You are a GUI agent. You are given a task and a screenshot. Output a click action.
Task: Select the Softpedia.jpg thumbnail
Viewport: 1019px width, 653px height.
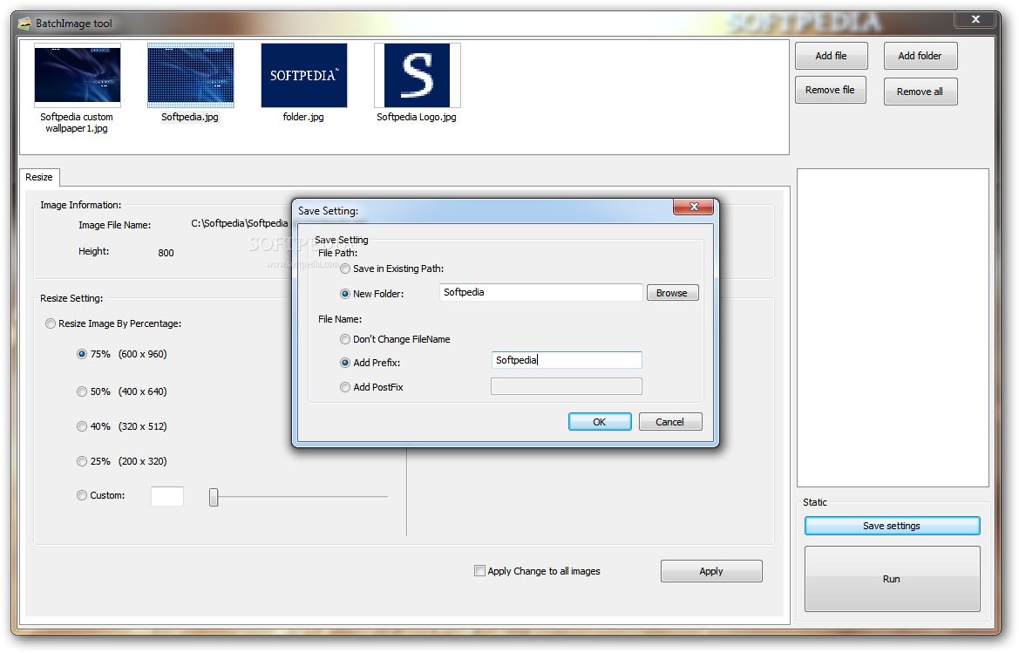click(190, 75)
